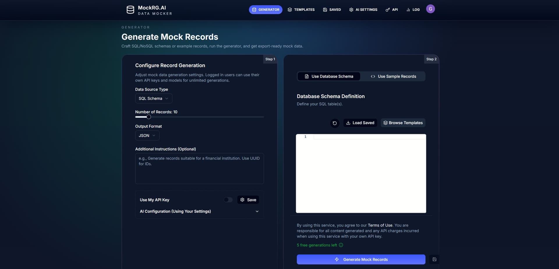Viewport: 559px width, 269px height.
Task: Click the gear icon inside the Save button
Action: pos(242,200)
